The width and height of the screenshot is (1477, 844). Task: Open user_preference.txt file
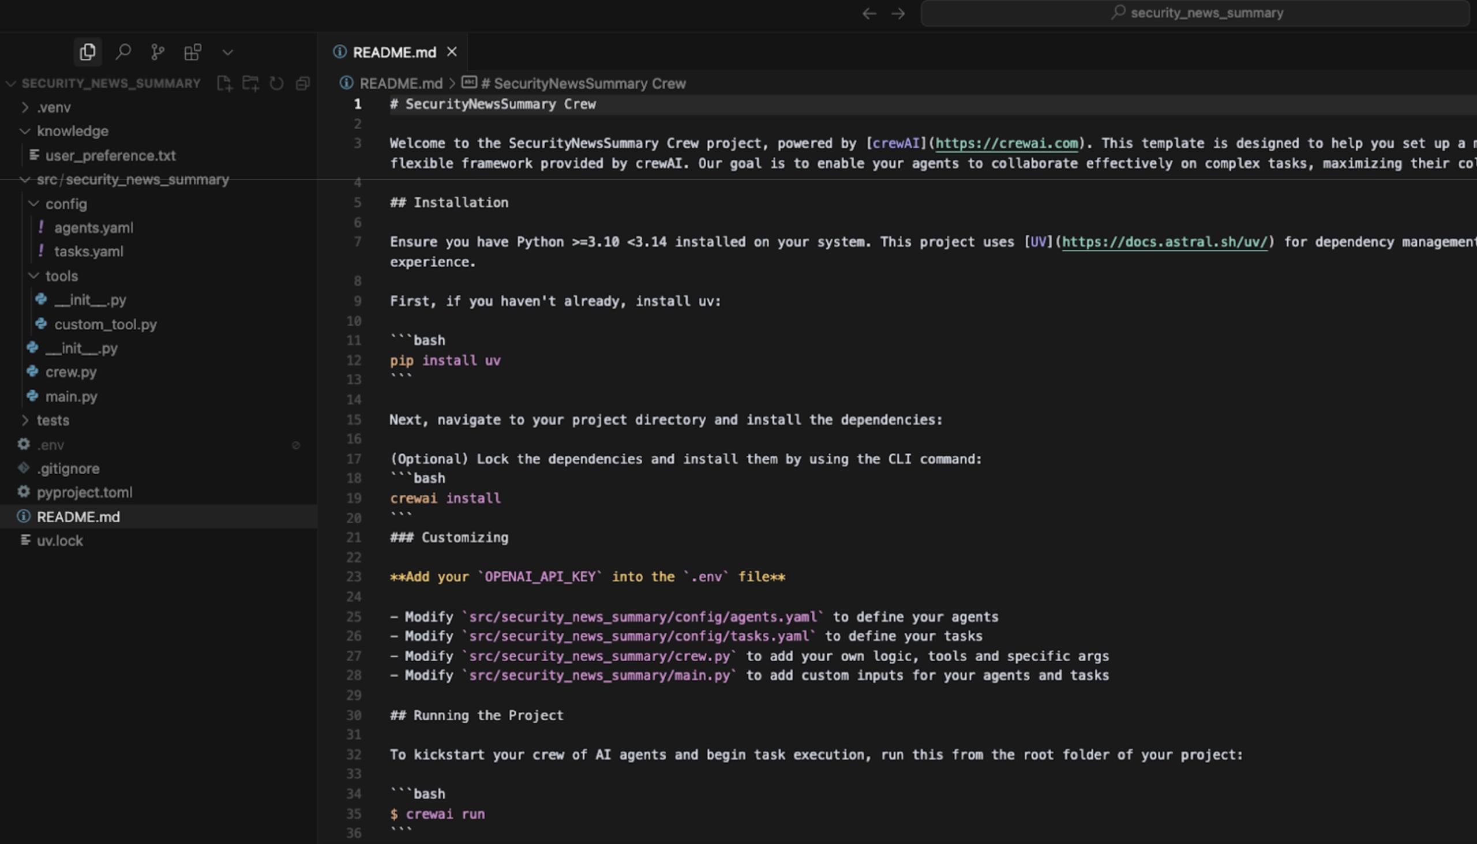tap(110, 155)
